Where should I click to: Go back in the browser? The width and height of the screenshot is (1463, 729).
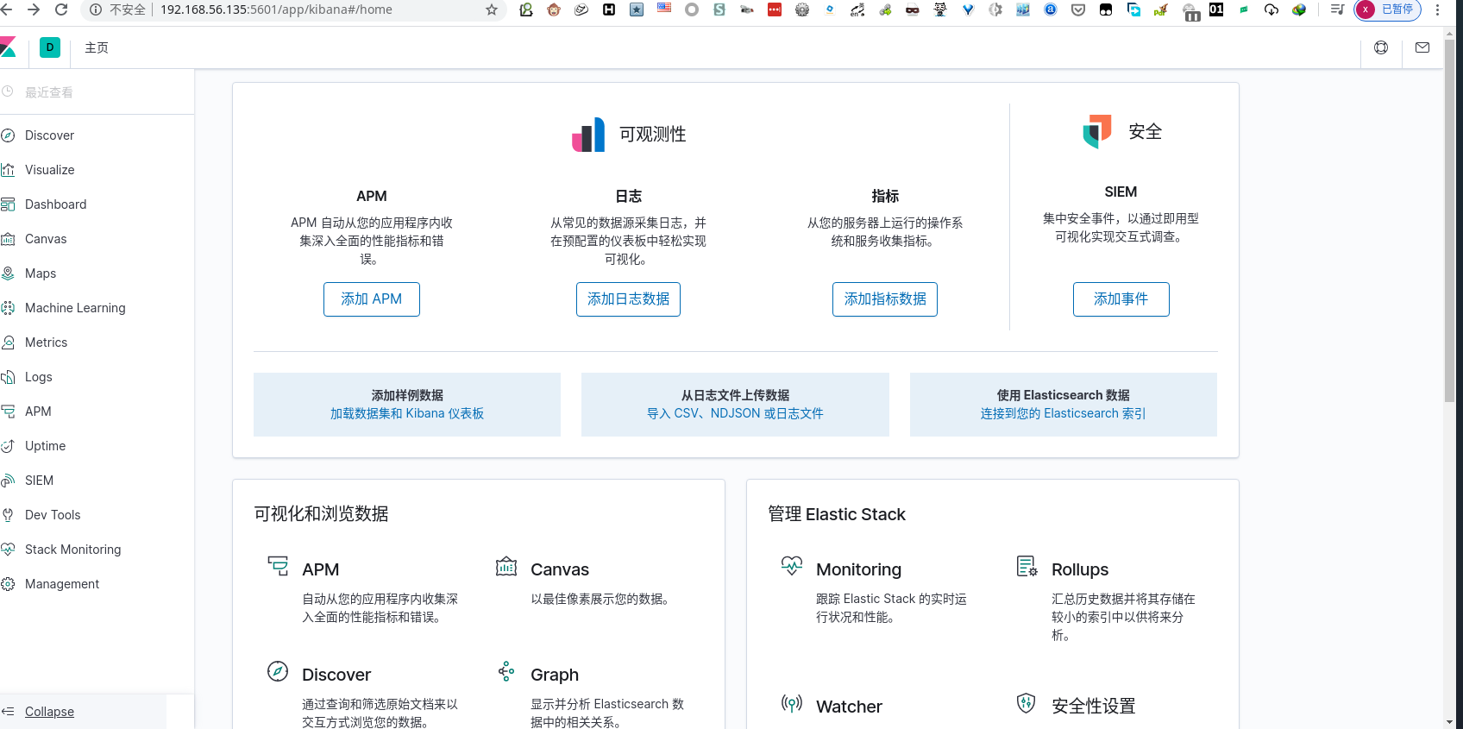click(7, 9)
